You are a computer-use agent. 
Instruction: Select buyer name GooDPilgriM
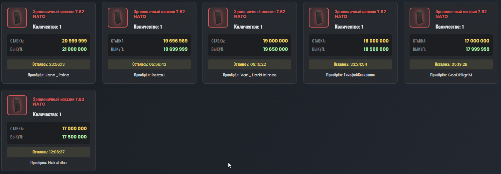point(460,75)
